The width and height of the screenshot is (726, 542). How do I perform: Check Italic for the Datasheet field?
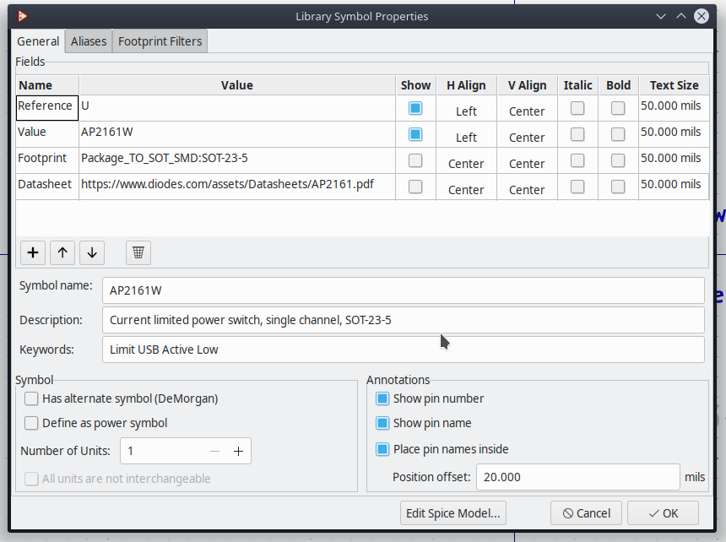point(577,187)
